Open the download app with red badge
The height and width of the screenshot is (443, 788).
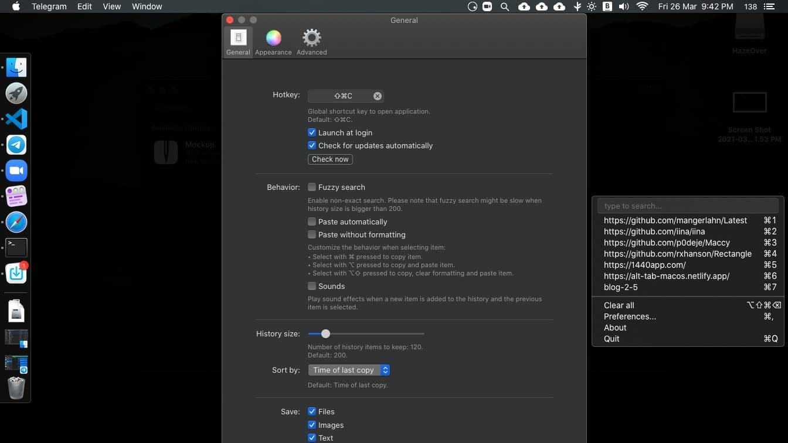coord(16,273)
